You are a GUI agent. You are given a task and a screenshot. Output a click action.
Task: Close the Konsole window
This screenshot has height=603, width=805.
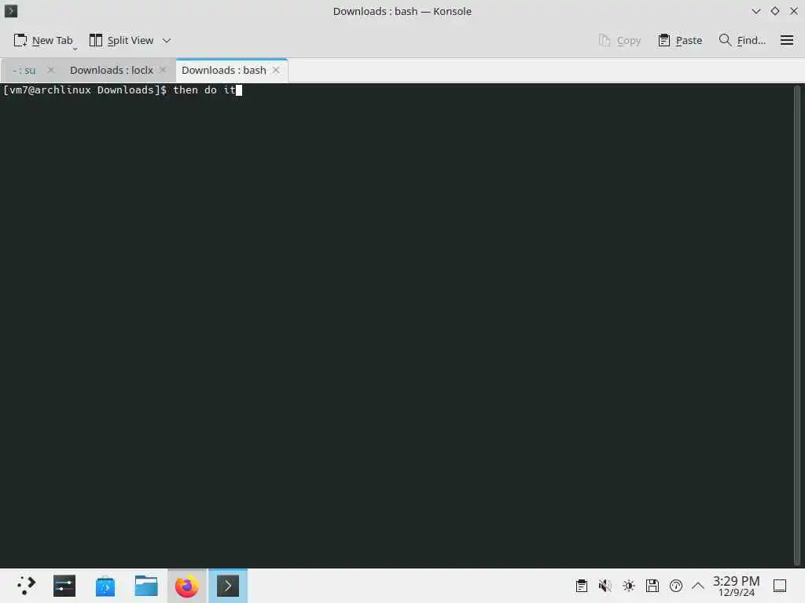(x=794, y=11)
